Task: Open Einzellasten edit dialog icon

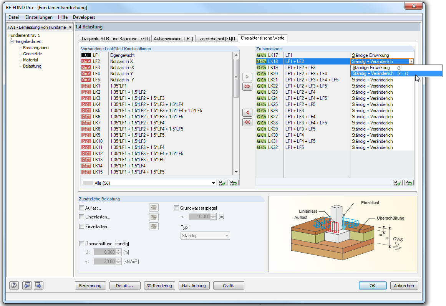Action: [154, 227]
